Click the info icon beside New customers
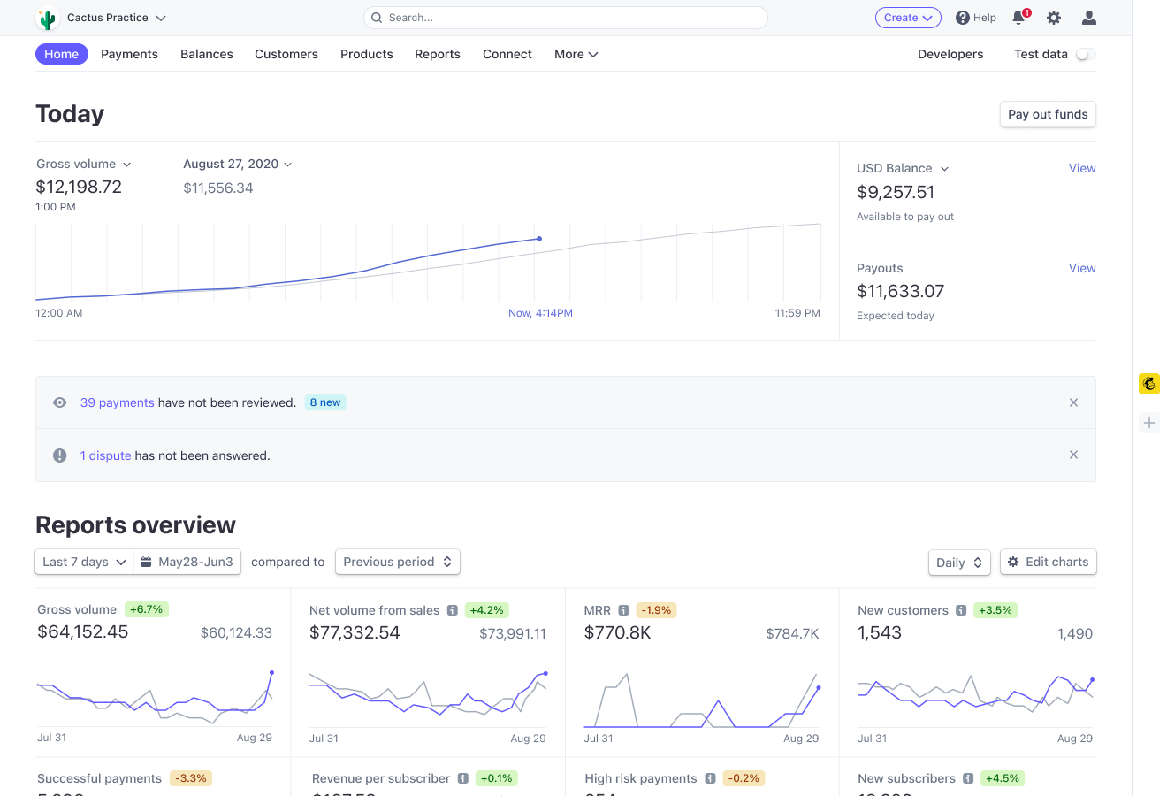 [961, 610]
